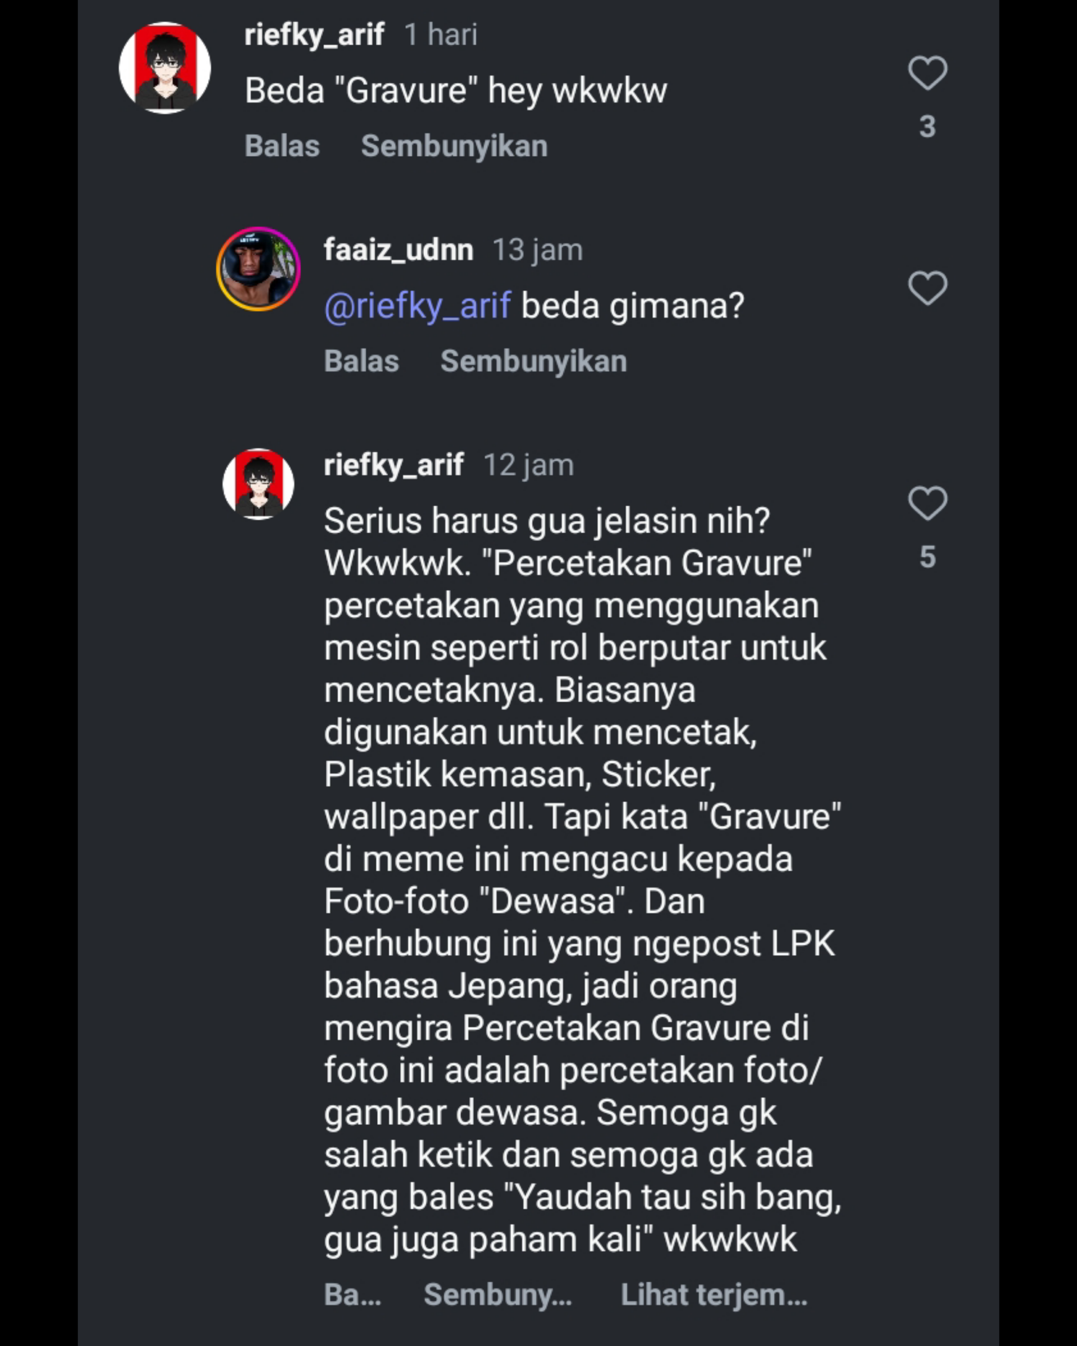Click Balas under faaiz_udnn's reply

tap(362, 362)
